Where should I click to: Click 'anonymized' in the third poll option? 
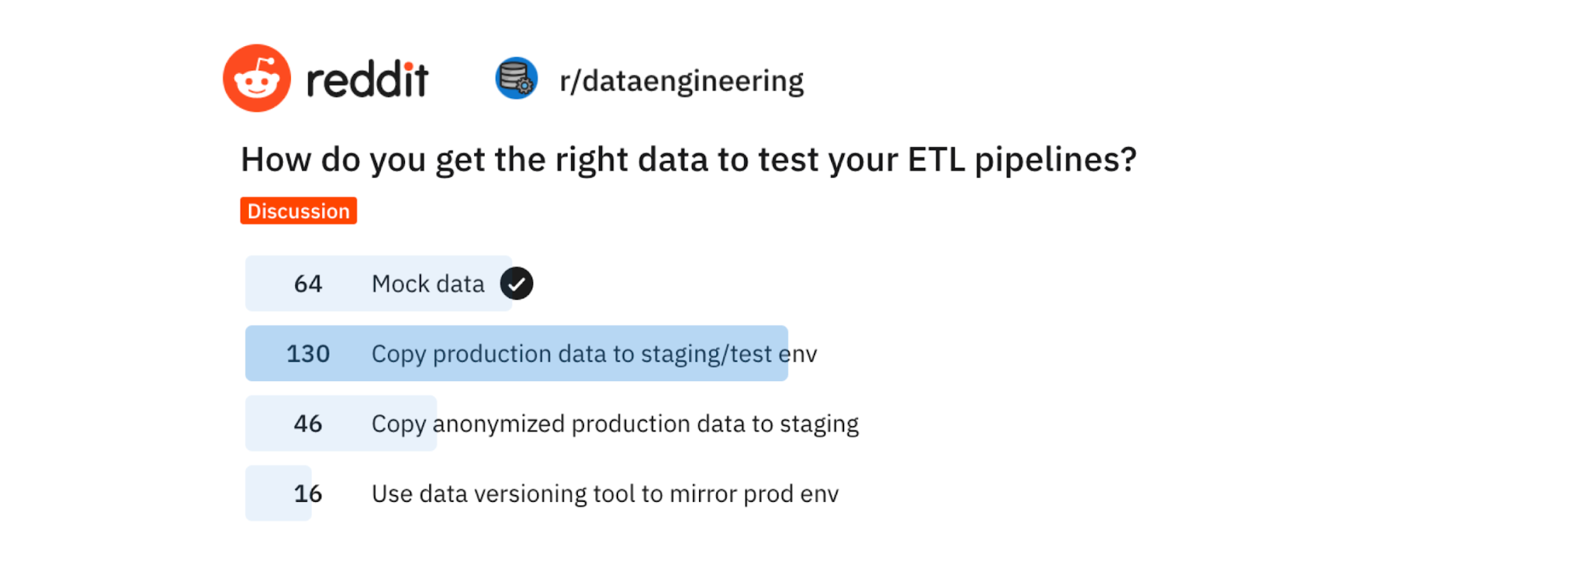(x=498, y=424)
